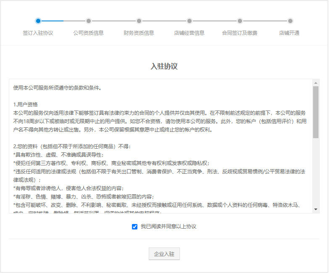Select the step dot above 财务资质信息
The width and height of the screenshot is (329, 273).
click(139, 21)
